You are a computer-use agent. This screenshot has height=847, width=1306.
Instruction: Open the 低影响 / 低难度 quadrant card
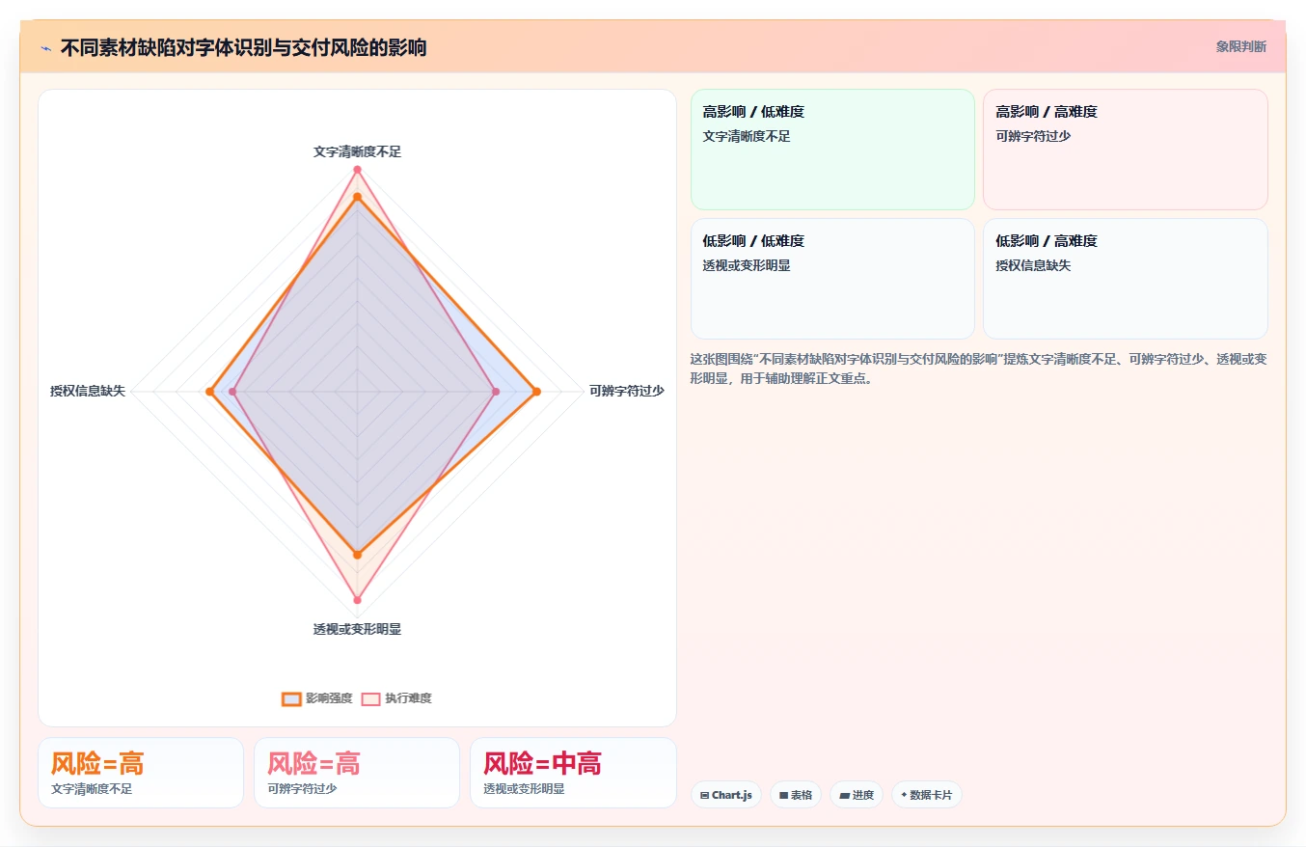[x=832, y=279]
